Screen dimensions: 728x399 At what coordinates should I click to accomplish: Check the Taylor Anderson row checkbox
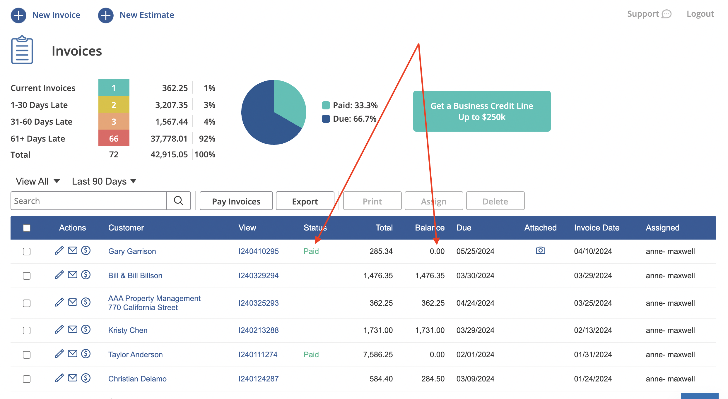(x=27, y=355)
